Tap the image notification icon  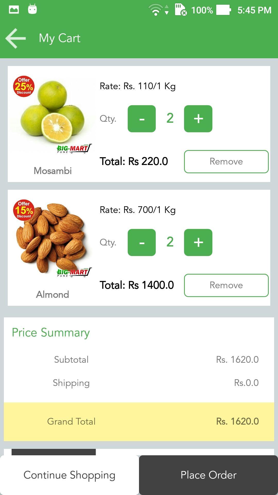pos(14,10)
